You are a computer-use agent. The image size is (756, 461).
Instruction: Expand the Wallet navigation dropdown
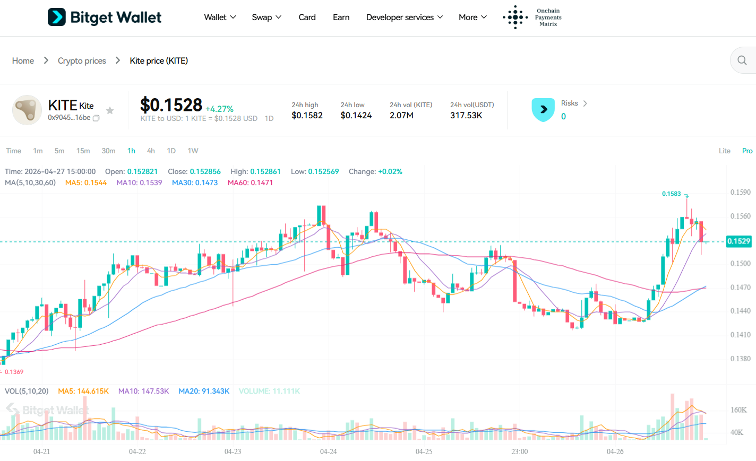point(220,17)
